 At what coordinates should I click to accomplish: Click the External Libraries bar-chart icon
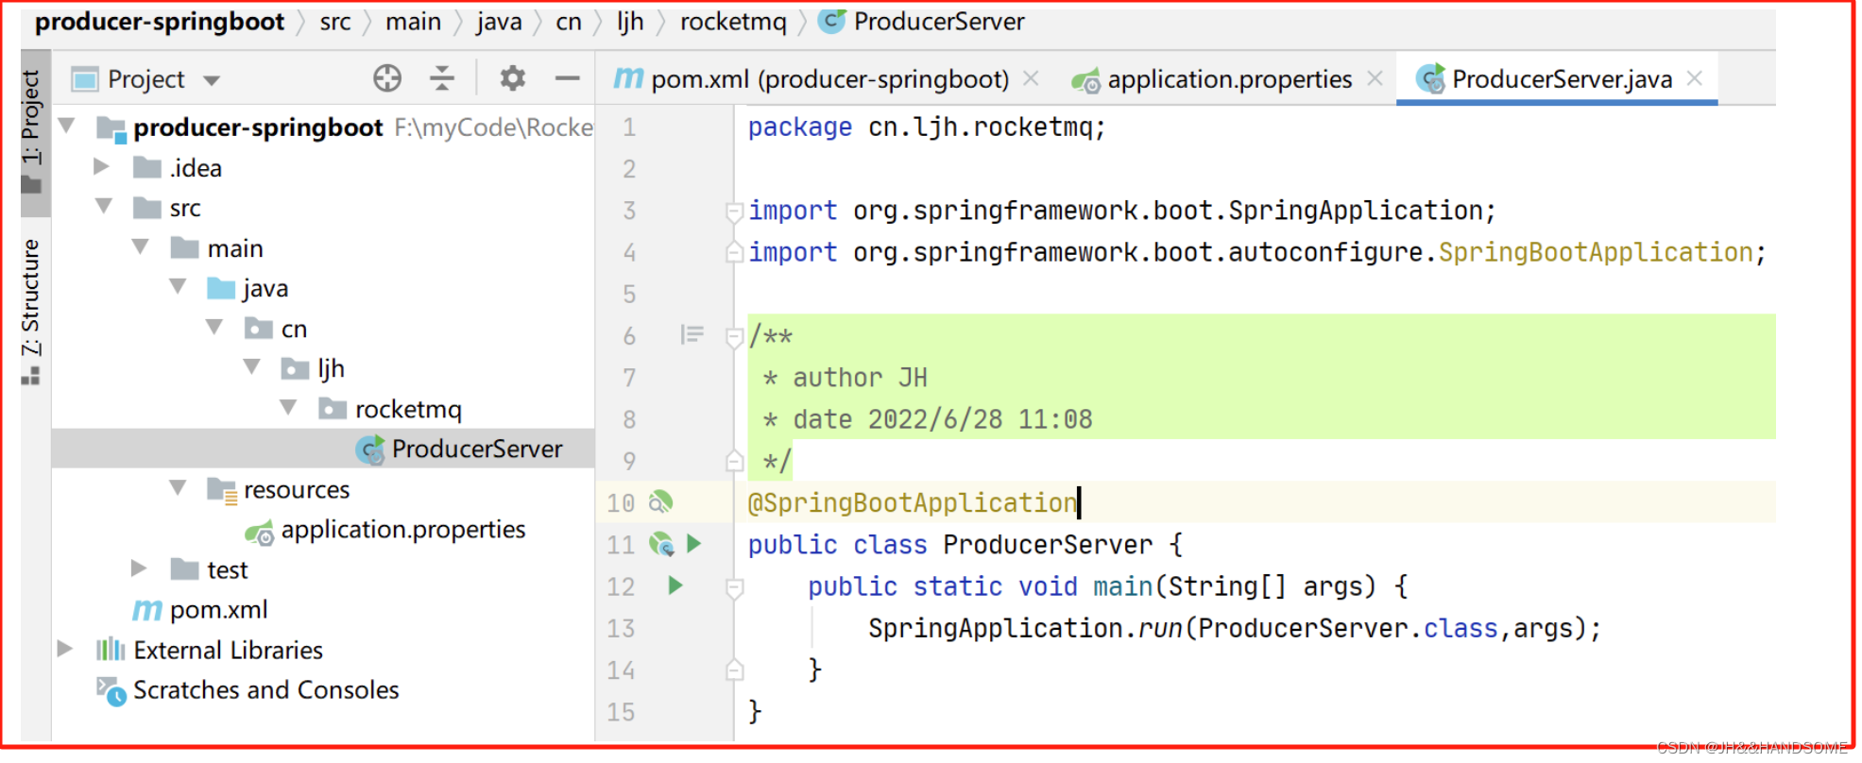110,650
